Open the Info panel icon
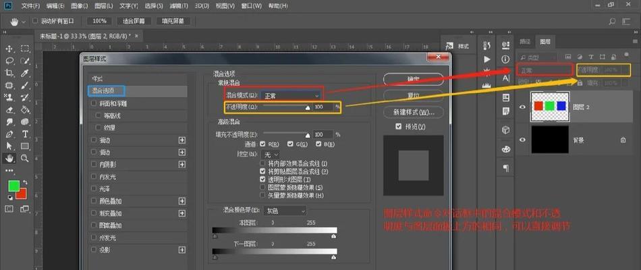This screenshot has height=270, width=641. point(505,59)
